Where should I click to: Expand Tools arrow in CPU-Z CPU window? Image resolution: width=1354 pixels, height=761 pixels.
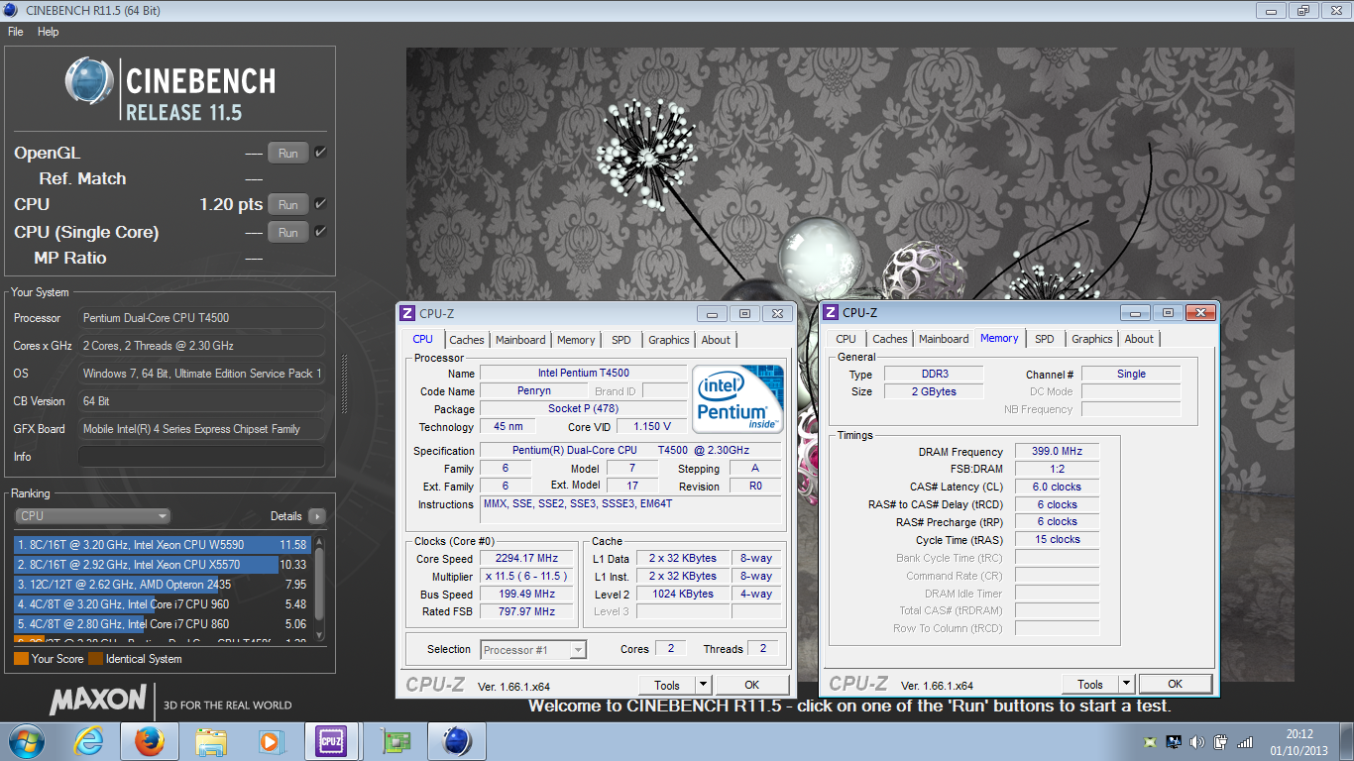coord(703,685)
